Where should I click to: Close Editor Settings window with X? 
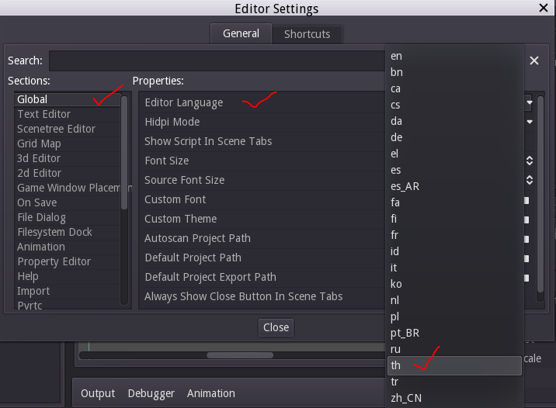(x=543, y=9)
